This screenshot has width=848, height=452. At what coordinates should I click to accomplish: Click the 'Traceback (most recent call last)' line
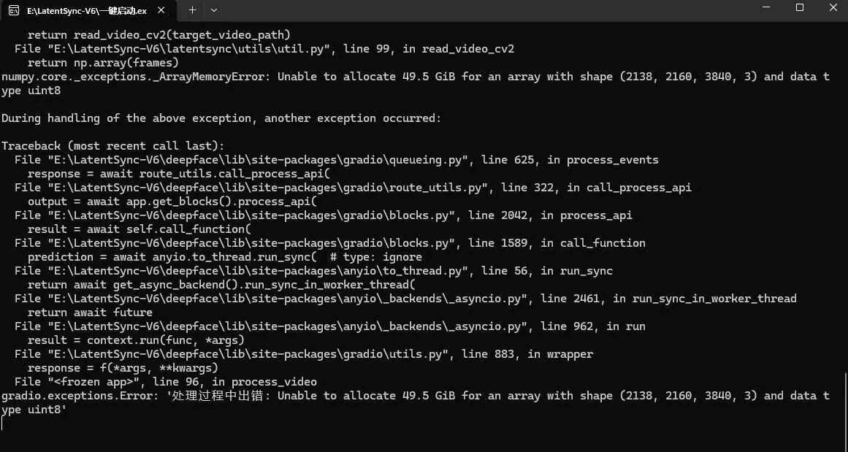112,146
